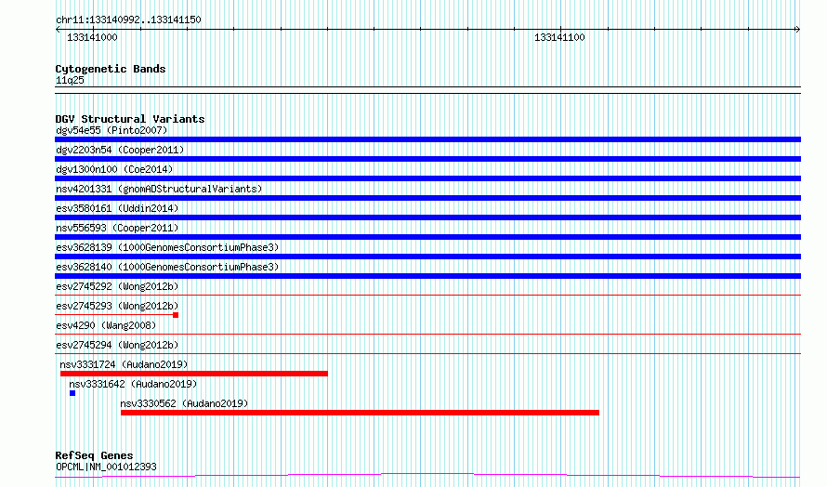The image size is (827, 487).
Task: Click the left arrow at ruler start
Action: (58, 30)
